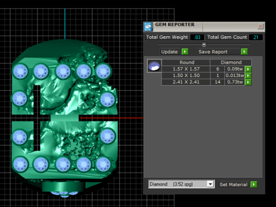
Task: Click the count cell showing 14
Action: click(x=217, y=82)
